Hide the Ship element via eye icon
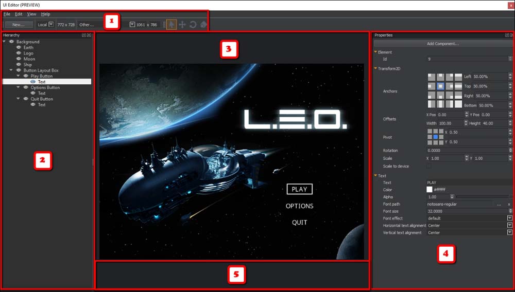This screenshot has width=515, height=292. 19,65
